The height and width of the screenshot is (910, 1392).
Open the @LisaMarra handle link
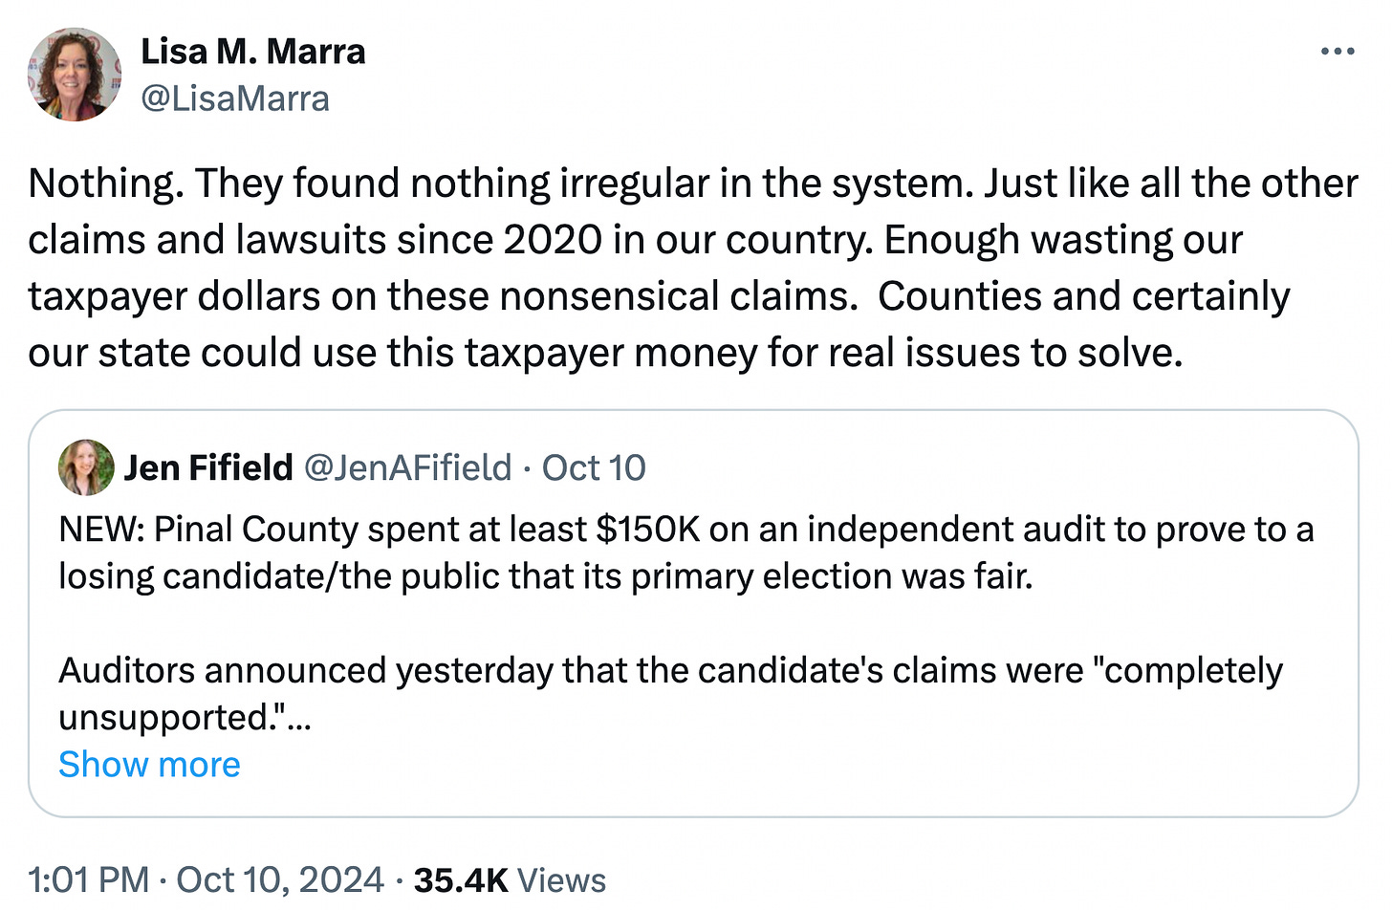235,98
